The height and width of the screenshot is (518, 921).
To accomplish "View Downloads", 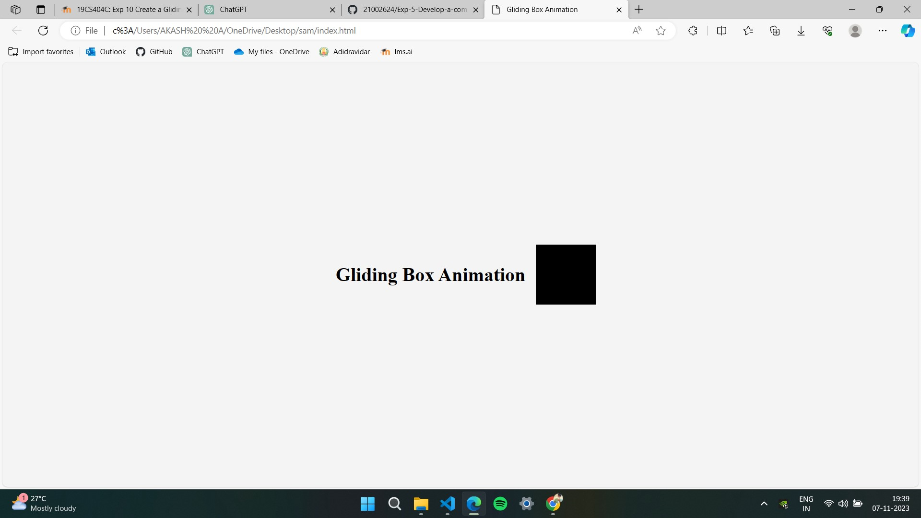I will (x=801, y=30).
